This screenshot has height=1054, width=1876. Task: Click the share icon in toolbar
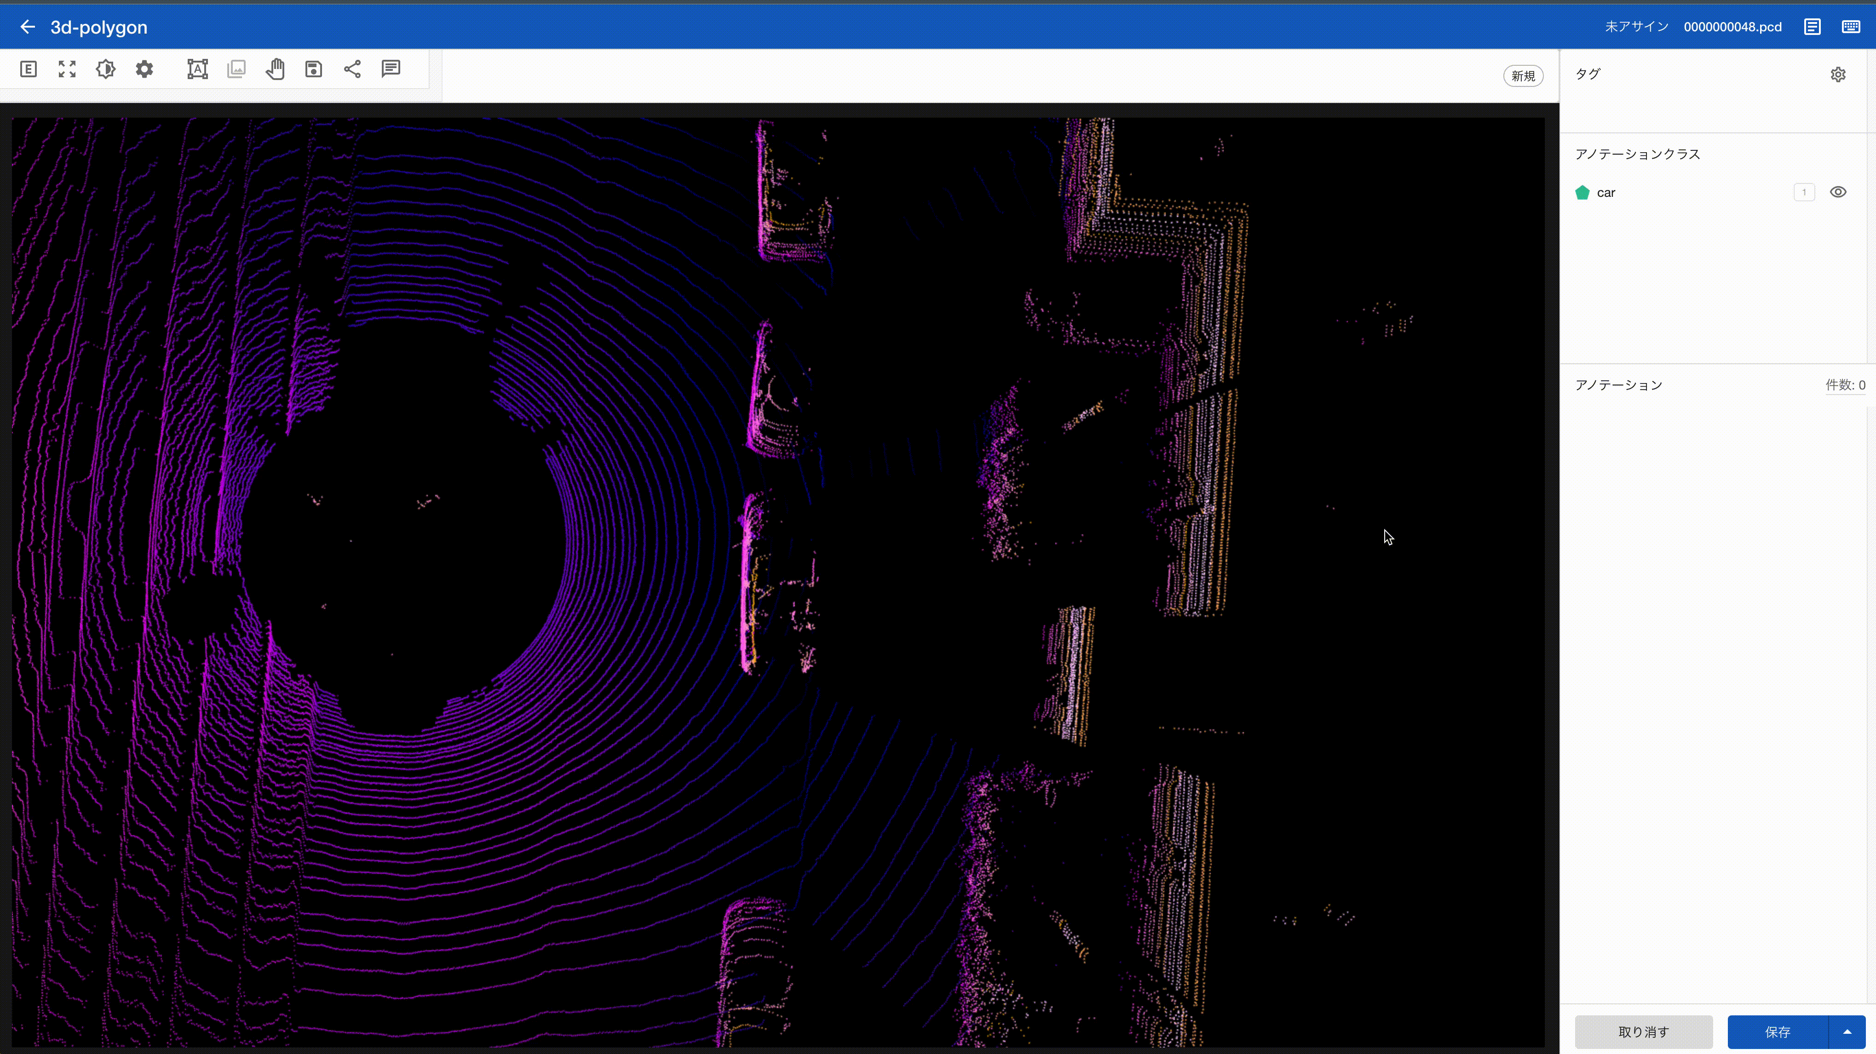[x=352, y=69]
